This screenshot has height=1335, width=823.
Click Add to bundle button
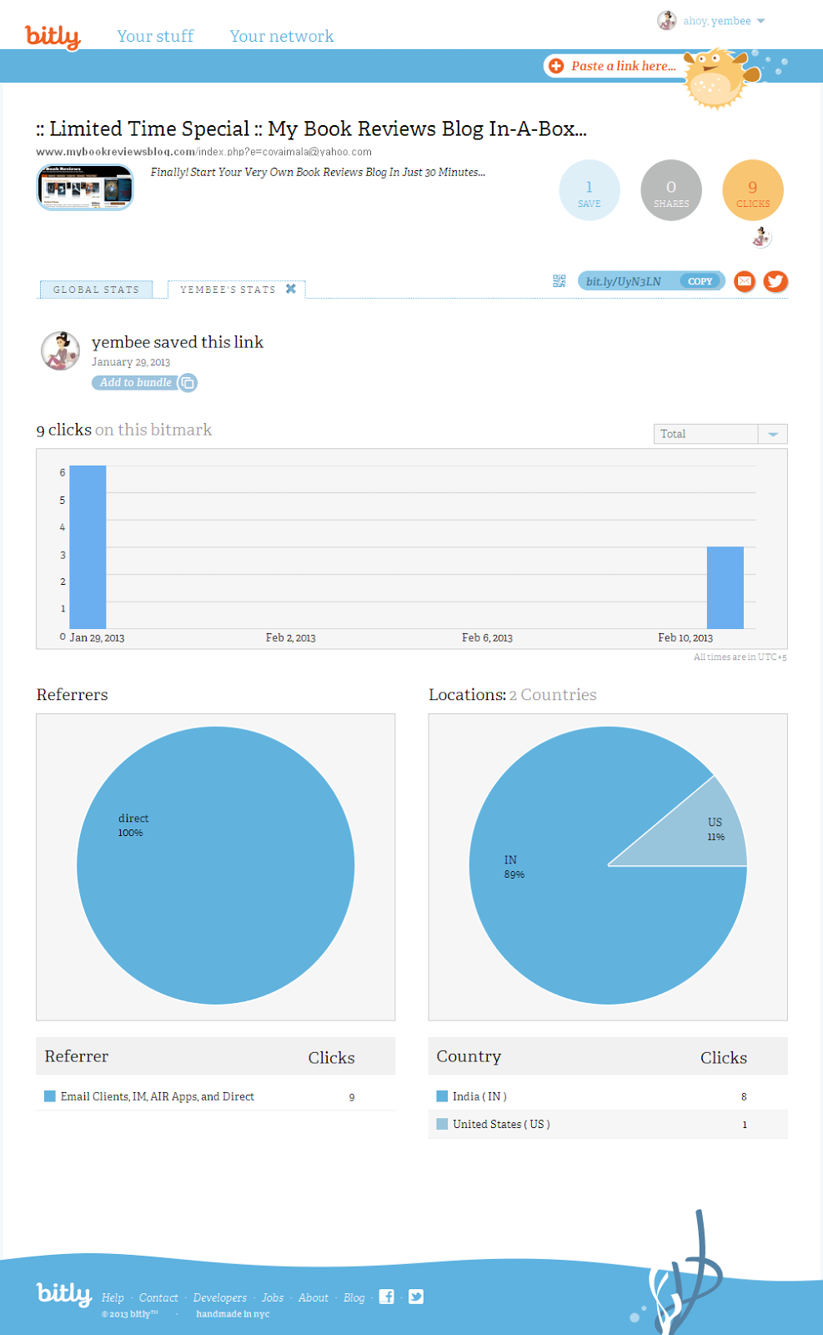click(135, 383)
